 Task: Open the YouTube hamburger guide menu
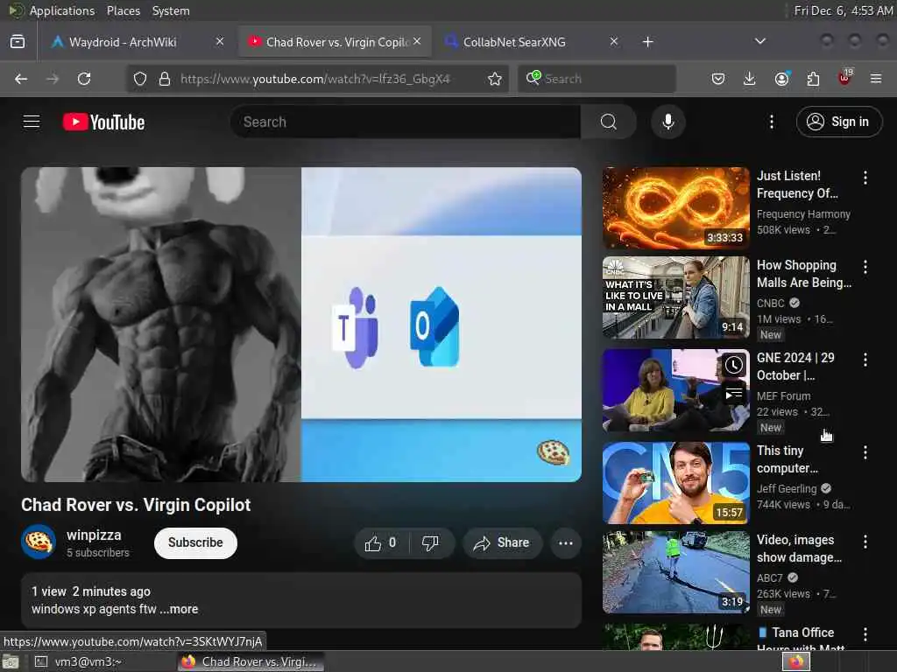[32, 122]
